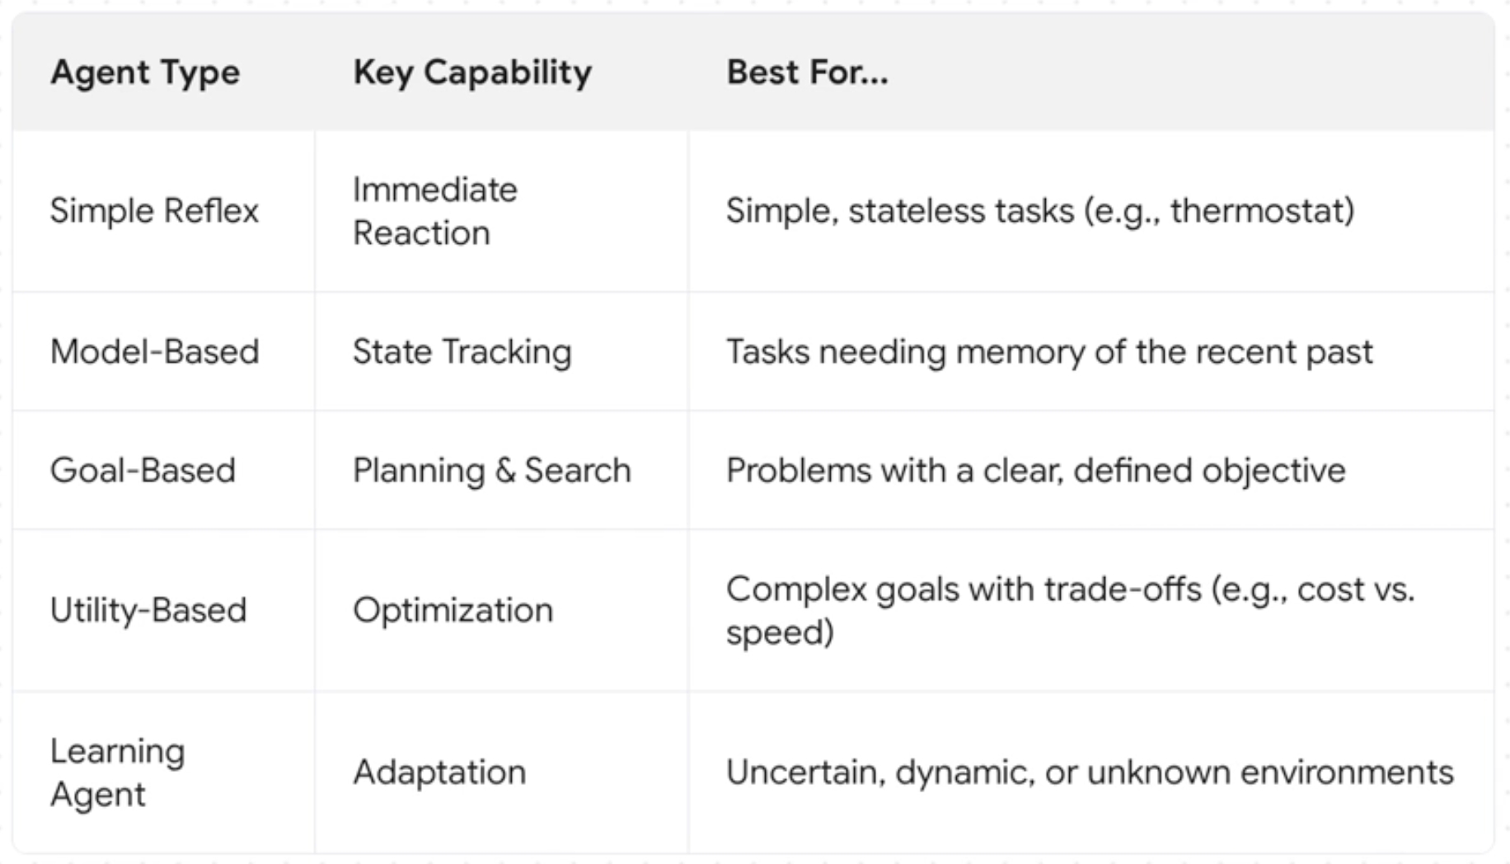Select the Simple Reflex cell
Screen dimensions: 1510x864
point(154,211)
